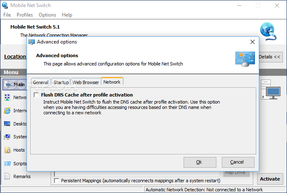Click the Hosts label in the menu
The height and width of the screenshot is (193, 287).
pos(19,150)
